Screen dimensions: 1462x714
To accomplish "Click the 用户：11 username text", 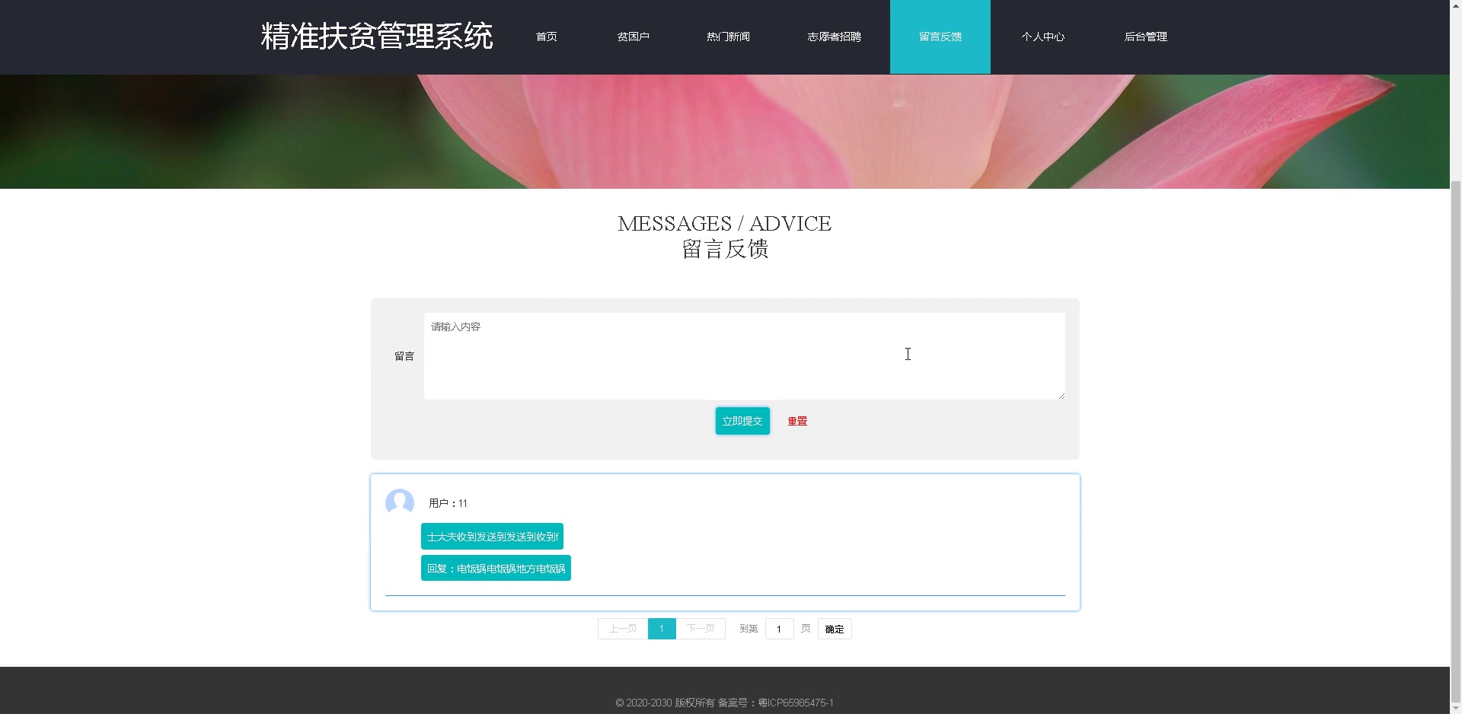I will click(448, 503).
